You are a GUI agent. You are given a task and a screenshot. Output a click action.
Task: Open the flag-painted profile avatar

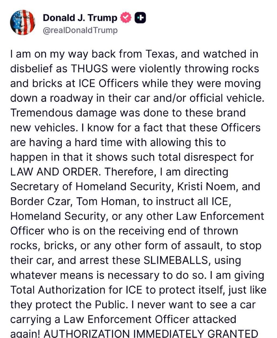[22, 22]
